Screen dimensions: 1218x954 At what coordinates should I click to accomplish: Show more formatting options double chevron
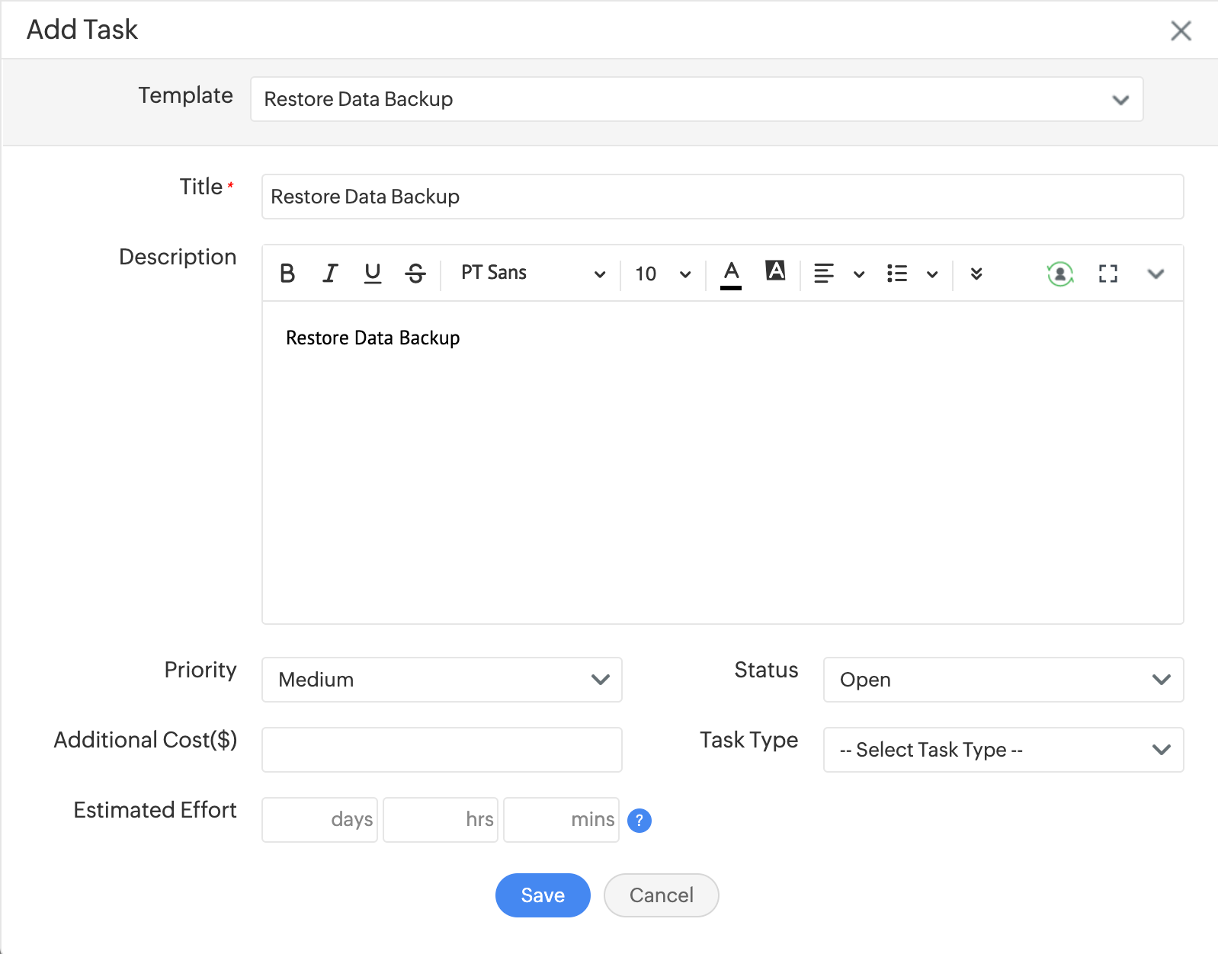[976, 274]
